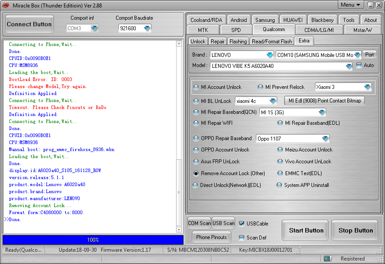Image resolution: width=385 pixels, height=264 pixels.
Task: Select MI BL UnLock radio option
Action: click(196, 101)
